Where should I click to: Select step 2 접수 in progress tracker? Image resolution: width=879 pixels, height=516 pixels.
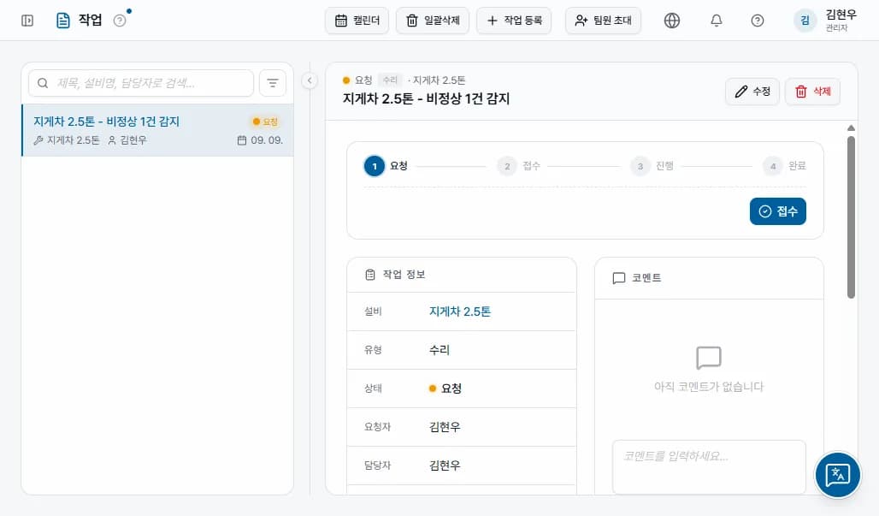pyautogui.click(x=518, y=166)
